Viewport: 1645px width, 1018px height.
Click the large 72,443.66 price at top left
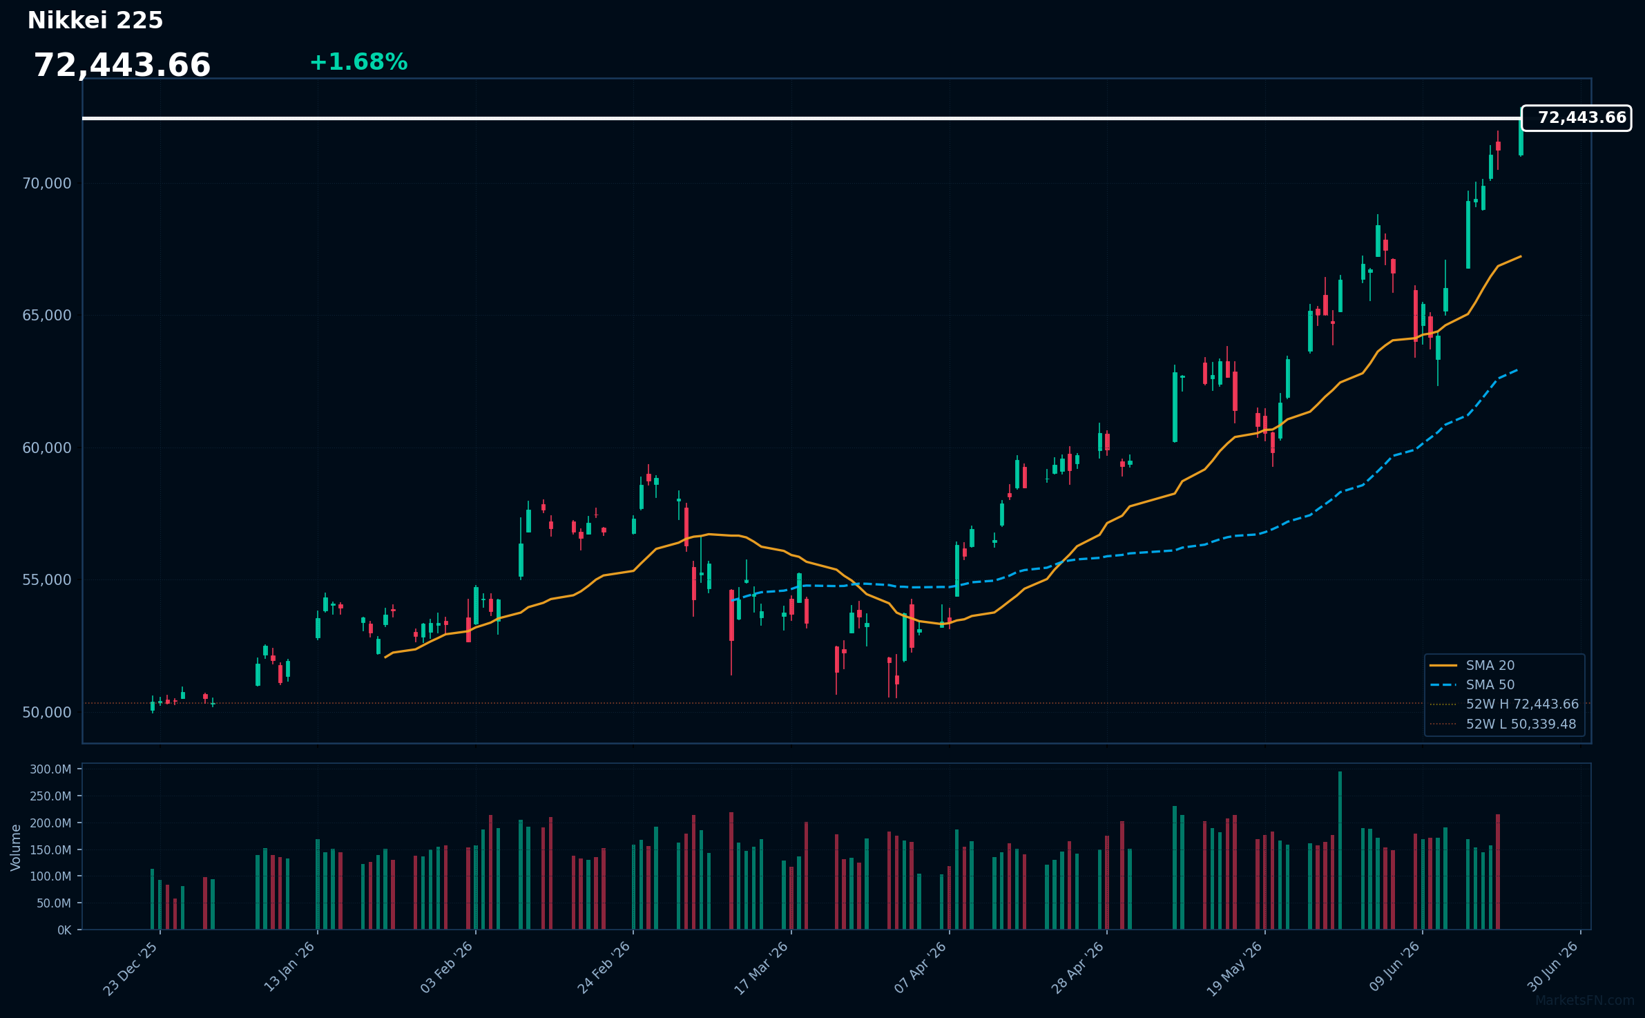pos(122,66)
